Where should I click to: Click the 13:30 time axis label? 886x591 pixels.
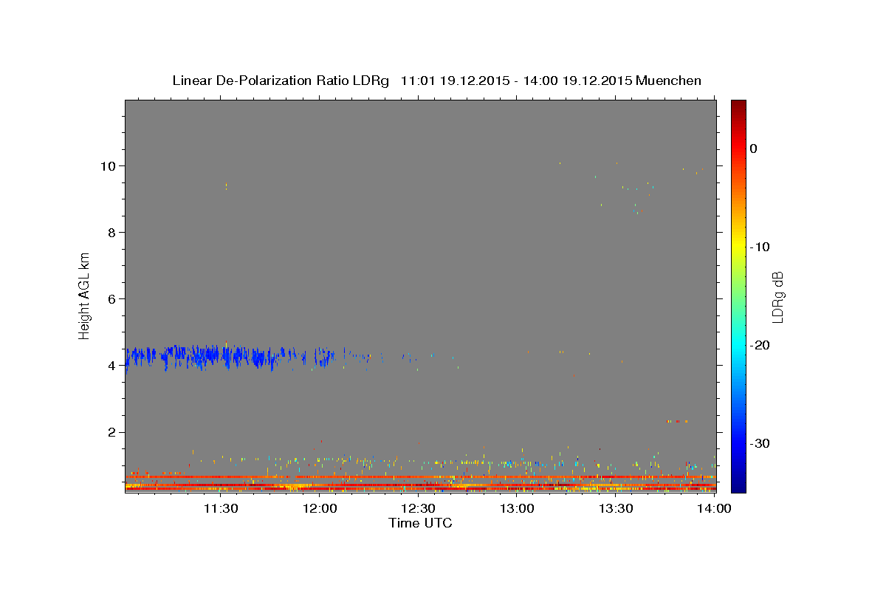(617, 508)
